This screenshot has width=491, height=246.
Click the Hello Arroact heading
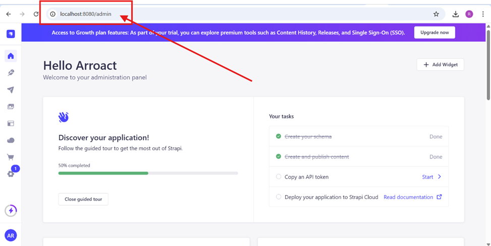(x=80, y=65)
